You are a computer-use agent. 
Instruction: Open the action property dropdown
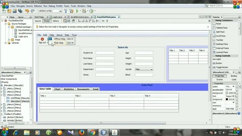(233, 87)
